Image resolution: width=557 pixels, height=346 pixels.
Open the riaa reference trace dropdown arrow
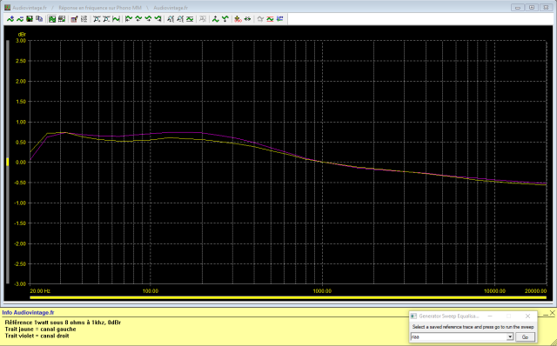(x=510, y=336)
